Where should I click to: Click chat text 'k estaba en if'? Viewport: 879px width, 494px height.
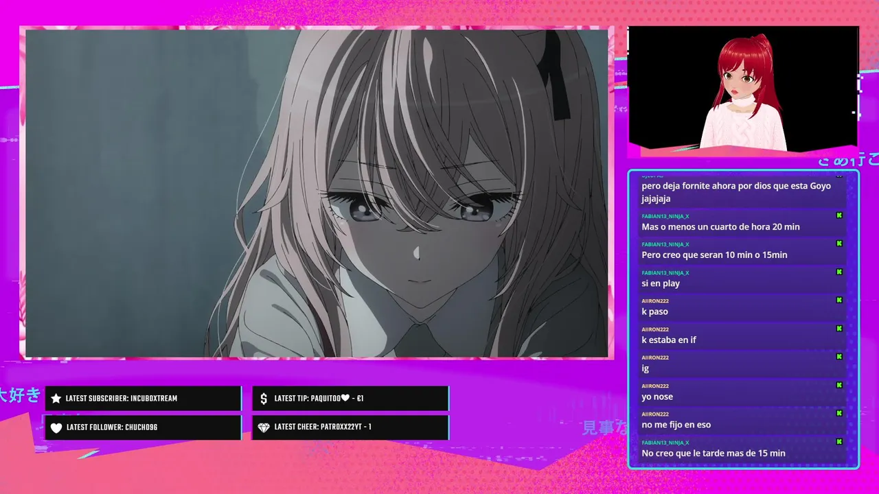tap(669, 340)
